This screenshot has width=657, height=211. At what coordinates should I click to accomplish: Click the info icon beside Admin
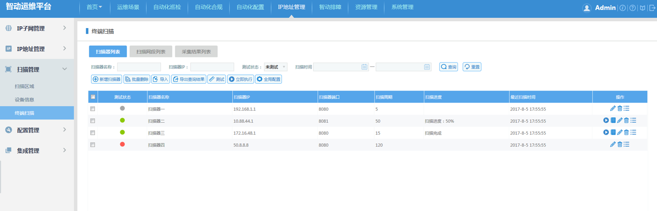point(622,8)
